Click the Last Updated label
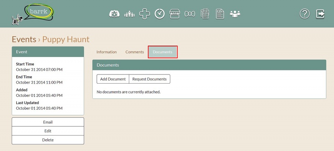 (28, 103)
